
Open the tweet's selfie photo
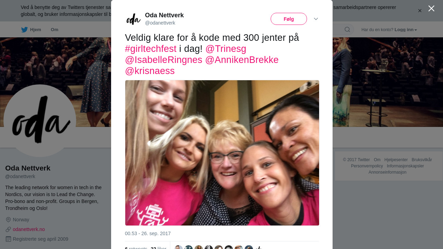[222, 153]
